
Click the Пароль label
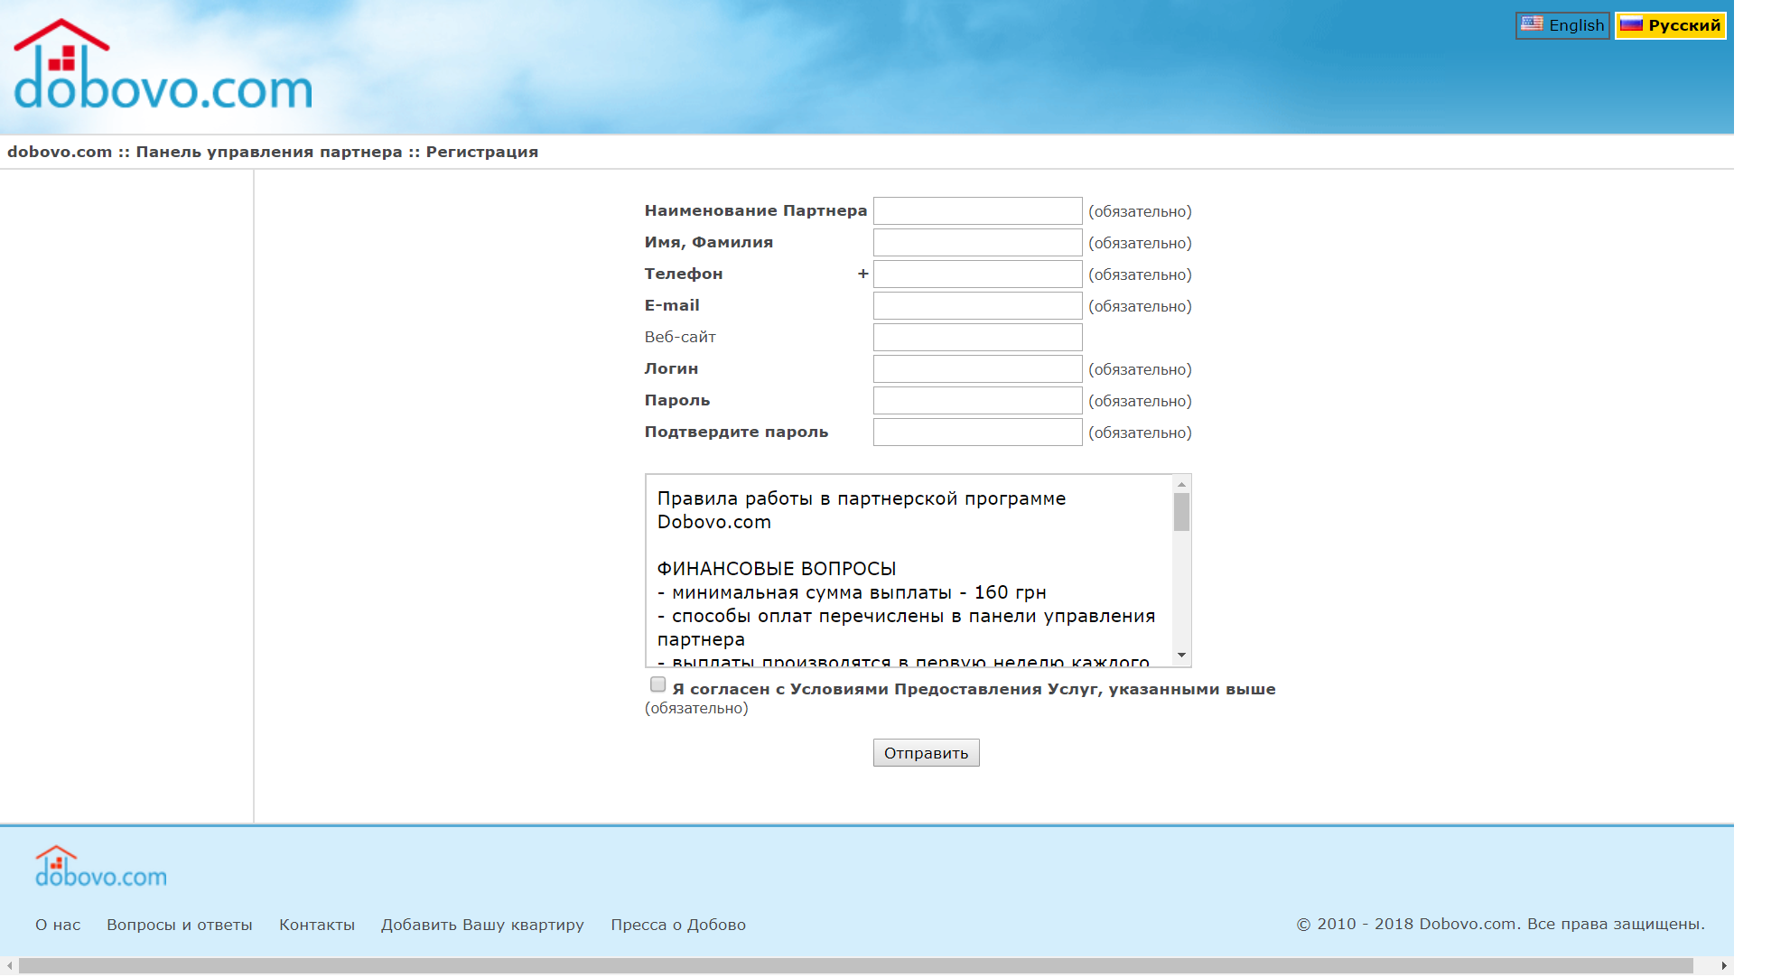677,401
